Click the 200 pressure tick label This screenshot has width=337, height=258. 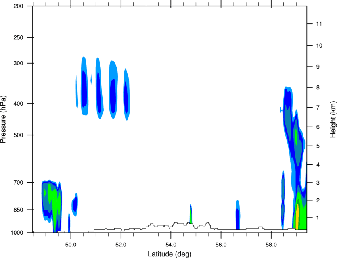[x=18, y=6]
